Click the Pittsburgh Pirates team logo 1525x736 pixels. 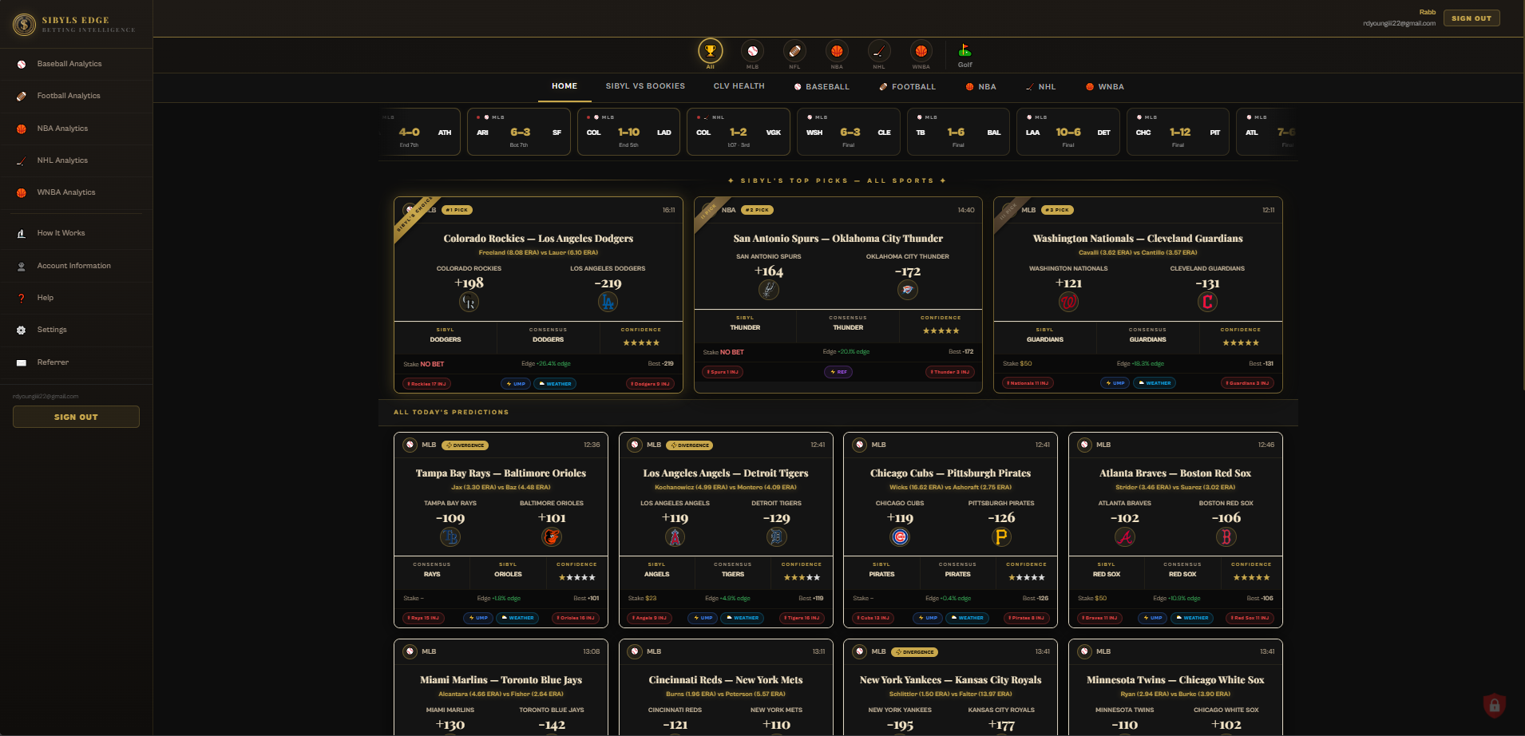[1001, 537]
